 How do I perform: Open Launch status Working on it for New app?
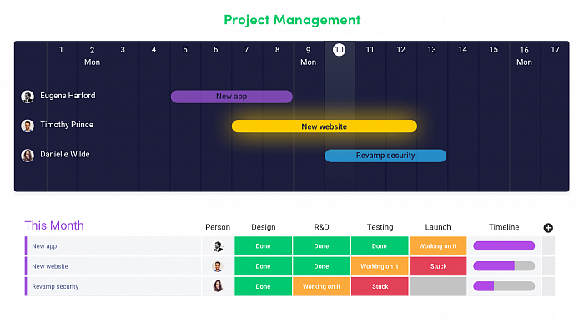click(x=438, y=245)
